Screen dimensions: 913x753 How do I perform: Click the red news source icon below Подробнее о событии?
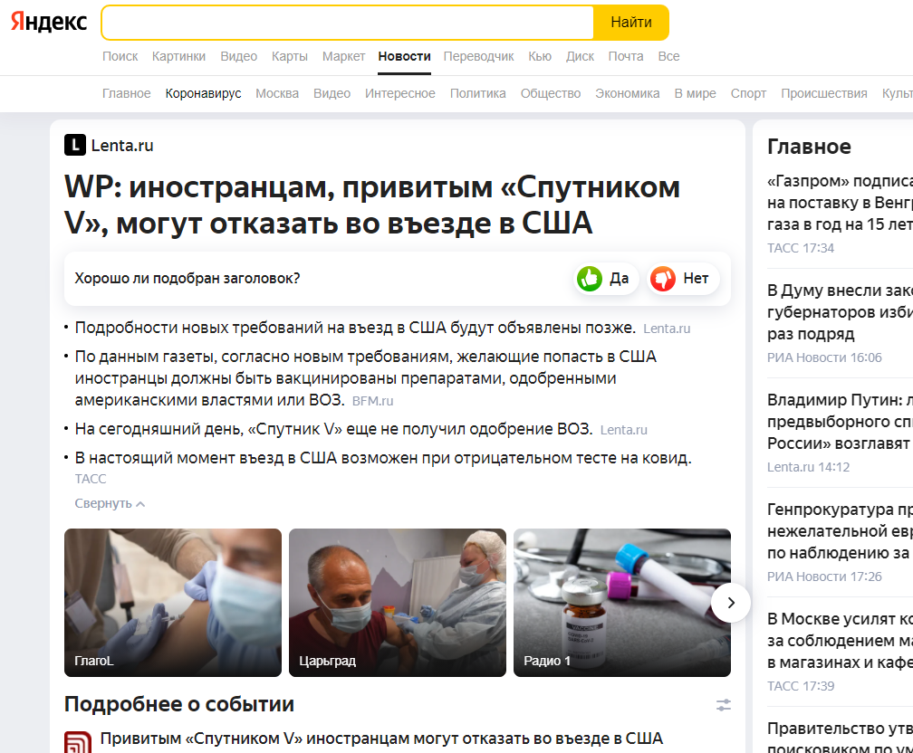pos(78,742)
